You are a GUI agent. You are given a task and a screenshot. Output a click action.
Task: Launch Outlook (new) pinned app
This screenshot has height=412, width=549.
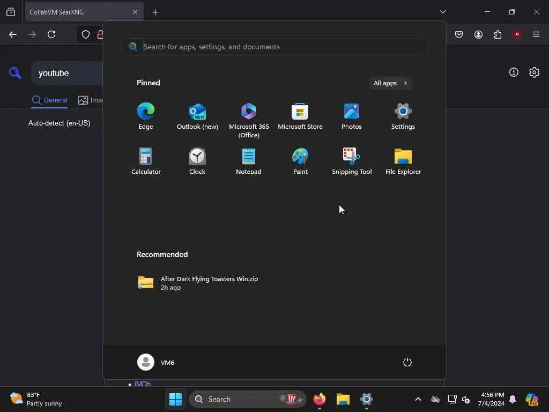pos(197,116)
